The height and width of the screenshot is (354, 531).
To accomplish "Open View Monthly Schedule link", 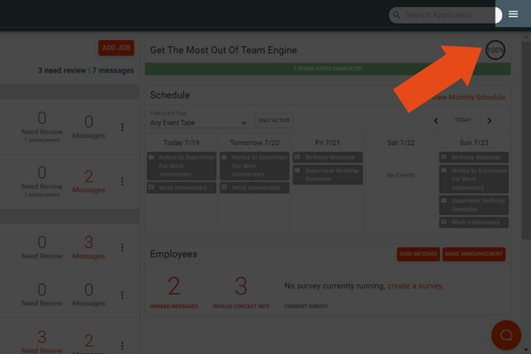I will (469, 97).
